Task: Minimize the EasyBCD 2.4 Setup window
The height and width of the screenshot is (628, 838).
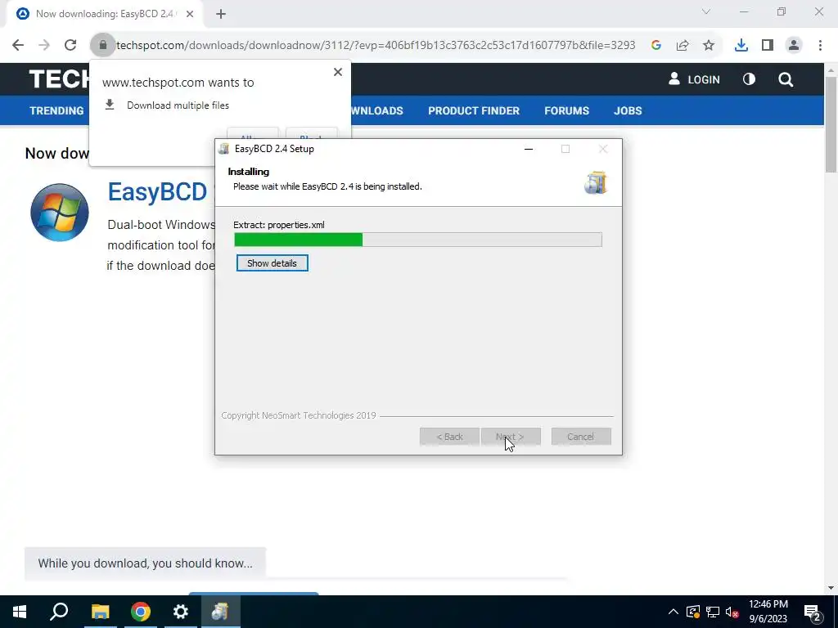Action: tap(529, 149)
